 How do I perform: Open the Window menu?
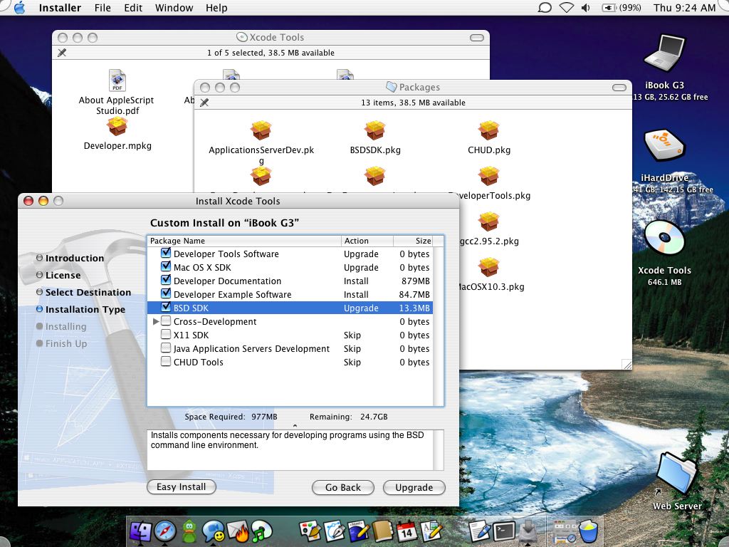(x=174, y=8)
